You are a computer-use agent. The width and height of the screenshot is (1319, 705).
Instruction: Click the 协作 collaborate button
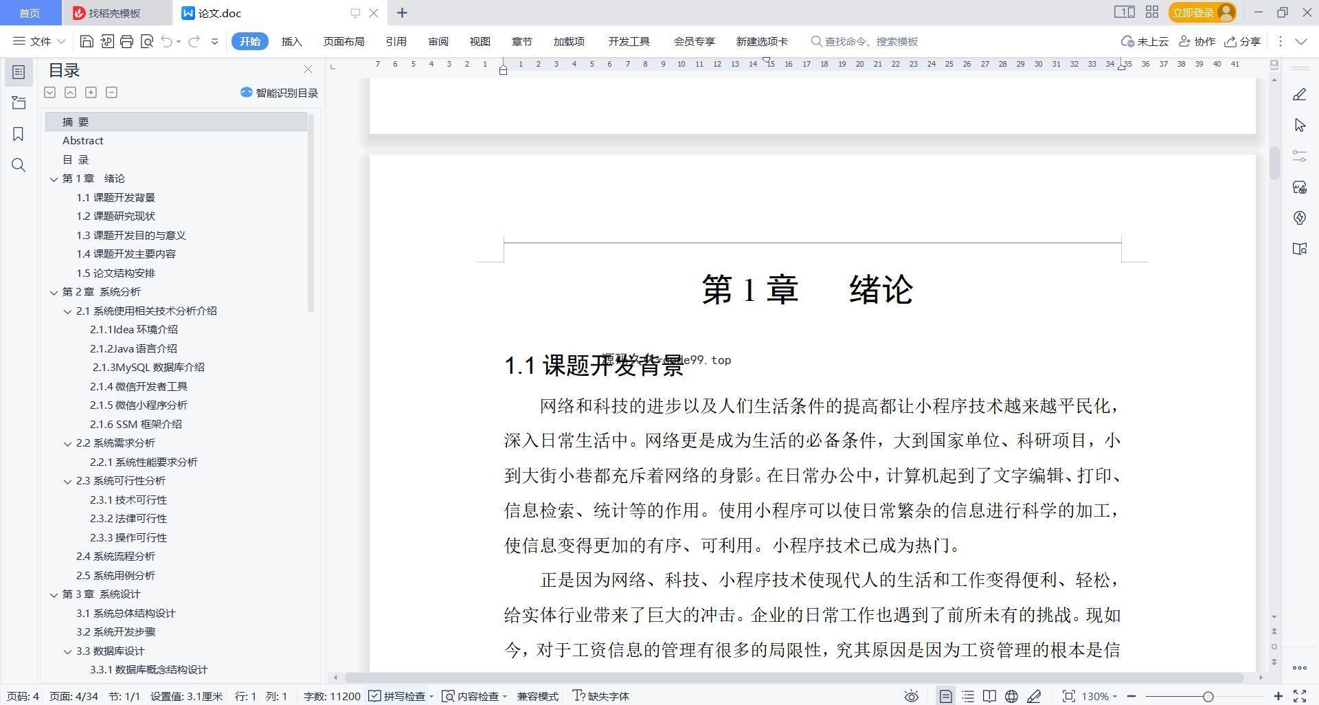coord(1197,41)
